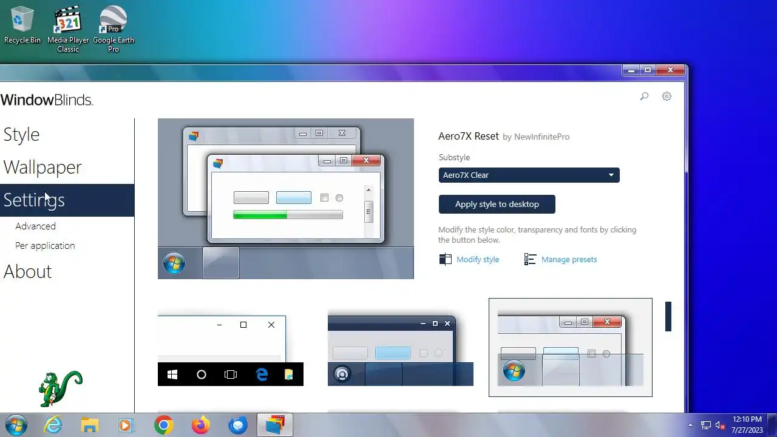The width and height of the screenshot is (777, 437).
Task: Open the Modify style link
Action: tap(478, 259)
